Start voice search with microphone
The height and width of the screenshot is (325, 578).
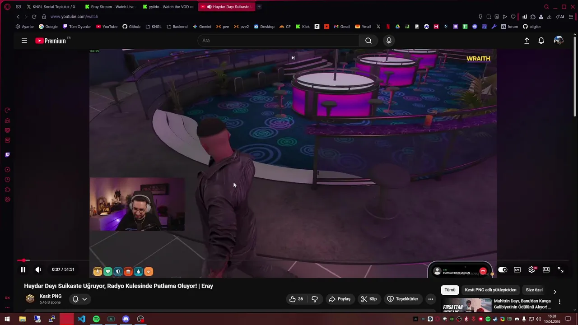[389, 41]
